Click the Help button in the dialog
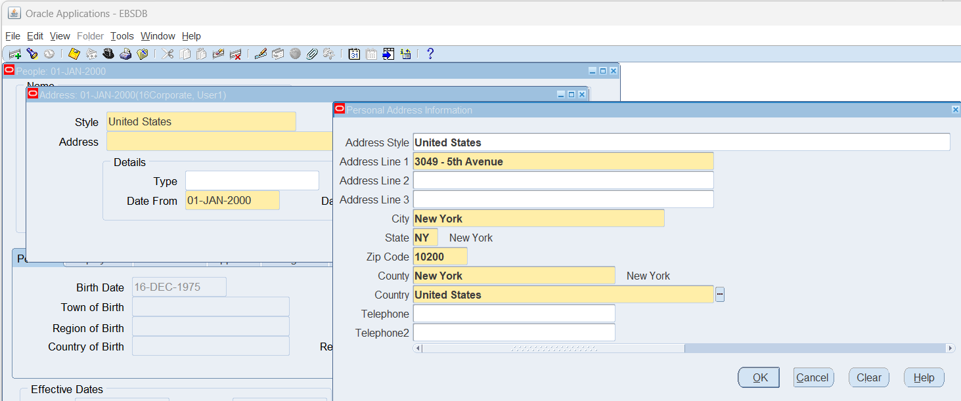This screenshot has width=961, height=401. (x=924, y=377)
